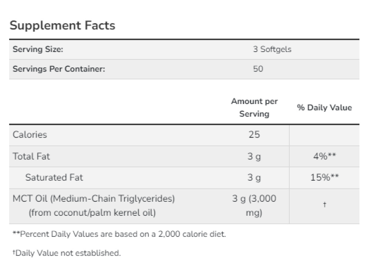Select the 3 Softgels value
The image size is (370, 260).
pos(272,49)
